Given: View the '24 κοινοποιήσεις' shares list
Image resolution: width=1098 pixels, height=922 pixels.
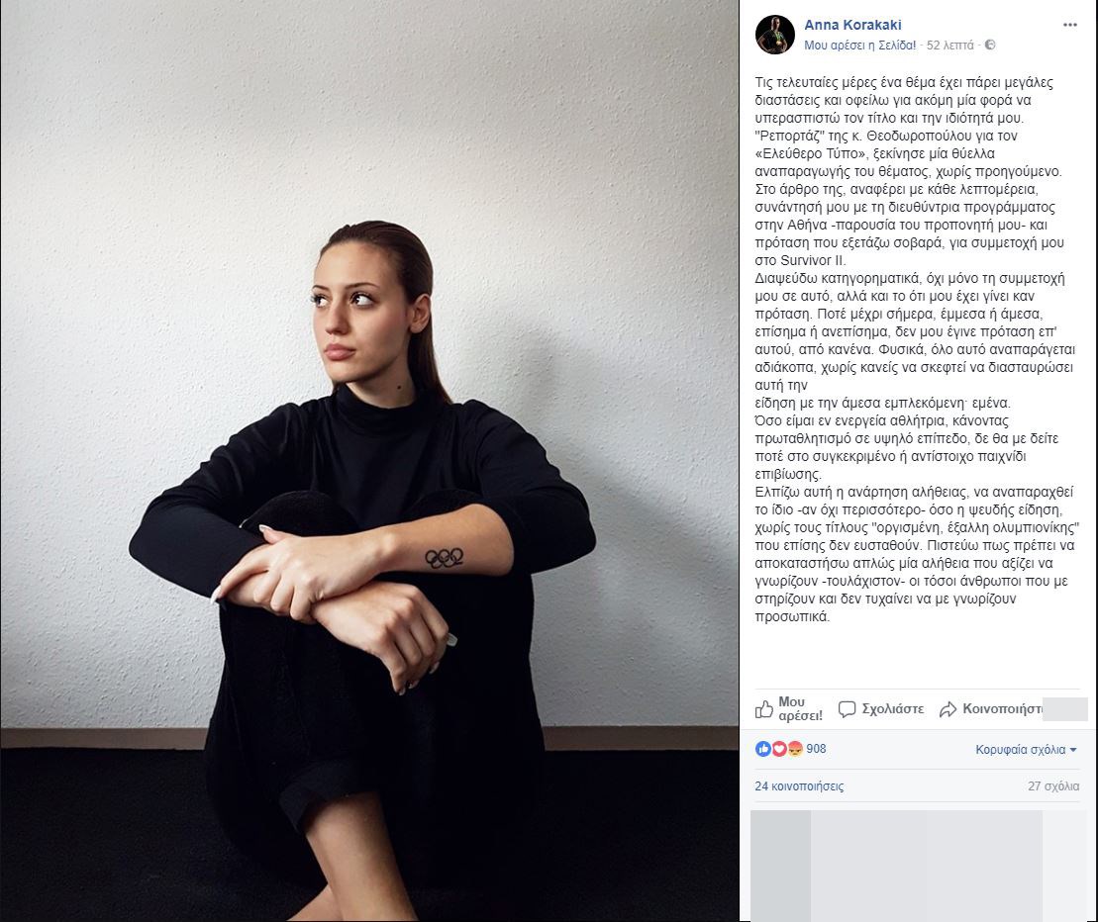Looking at the screenshot, I should tap(799, 786).
